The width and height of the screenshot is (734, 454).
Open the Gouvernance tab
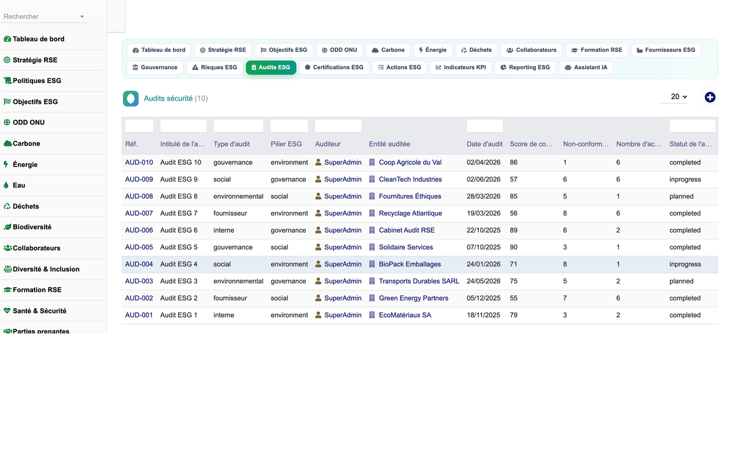[x=155, y=67]
